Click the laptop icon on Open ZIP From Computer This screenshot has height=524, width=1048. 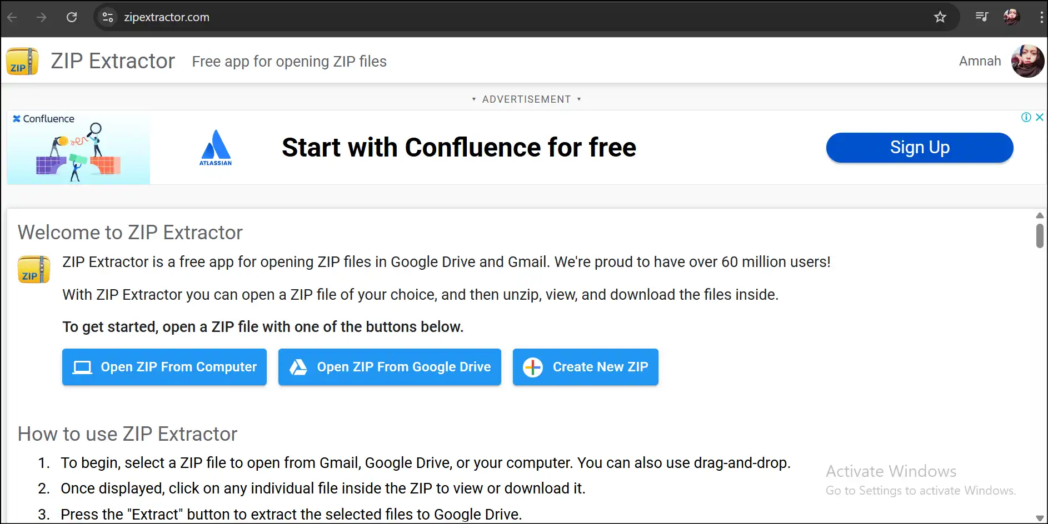coord(82,367)
